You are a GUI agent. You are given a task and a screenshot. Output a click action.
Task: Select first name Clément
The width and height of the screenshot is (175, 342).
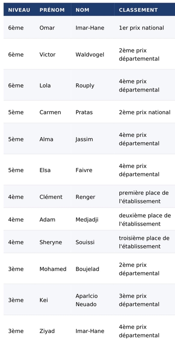(x=51, y=197)
